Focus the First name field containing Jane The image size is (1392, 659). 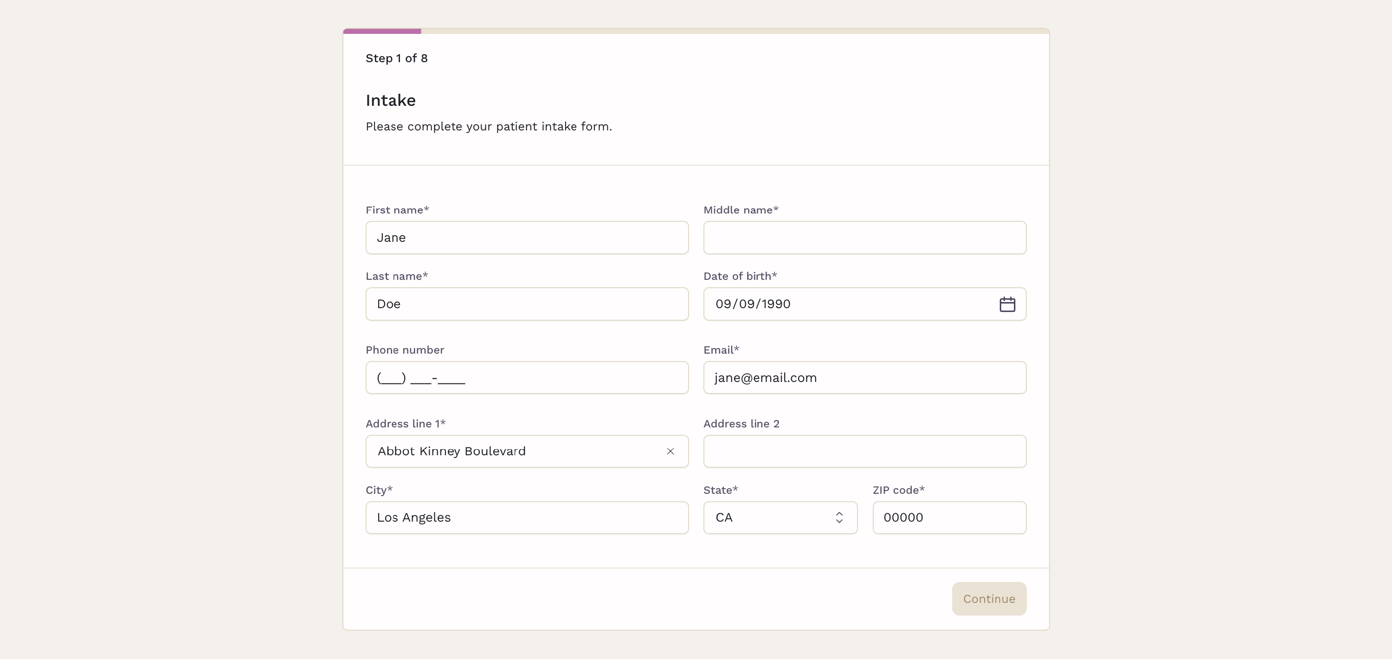[x=527, y=238]
